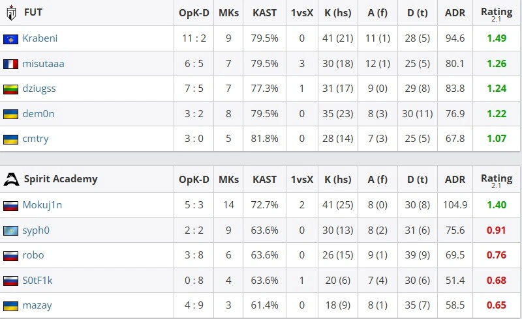This screenshot has width=522, height=319.
Task: Sort FUT table by ADR column
Action: click(x=455, y=13)
